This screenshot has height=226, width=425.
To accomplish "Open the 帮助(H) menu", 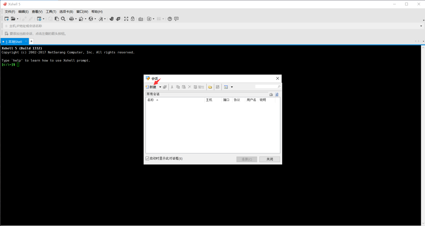I will pos(97,12).
